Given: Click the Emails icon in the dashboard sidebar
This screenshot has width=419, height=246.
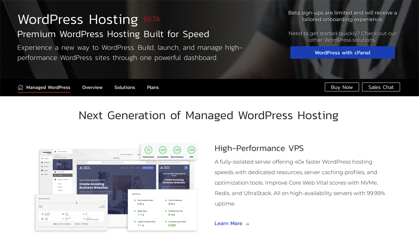Looking at the screenshot, I should [x=42, y=166].
